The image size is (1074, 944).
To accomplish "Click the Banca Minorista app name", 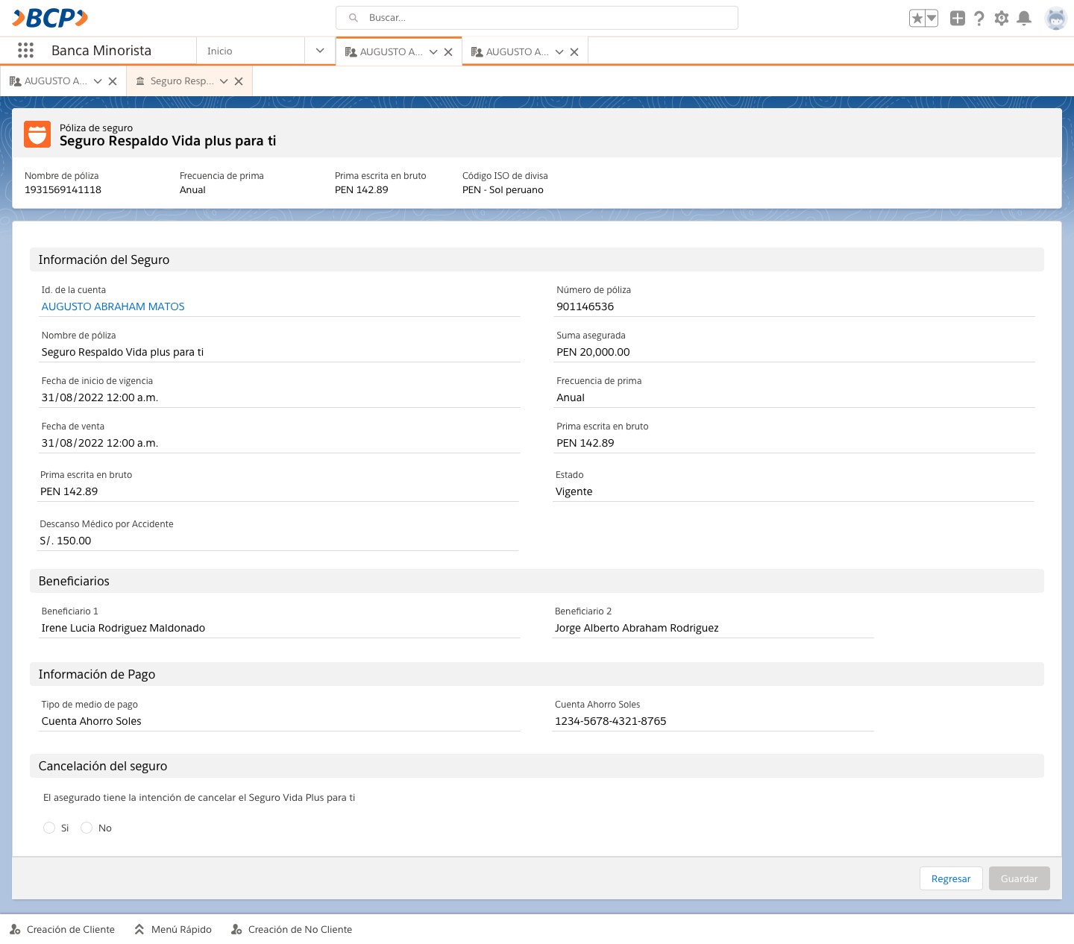I will 101,51.
